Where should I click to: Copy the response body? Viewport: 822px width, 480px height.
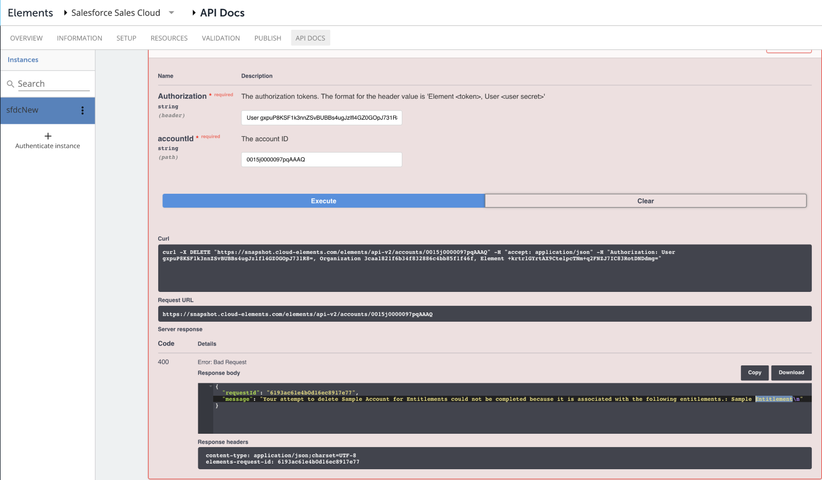pyautogui.click(x=755, y=373)
